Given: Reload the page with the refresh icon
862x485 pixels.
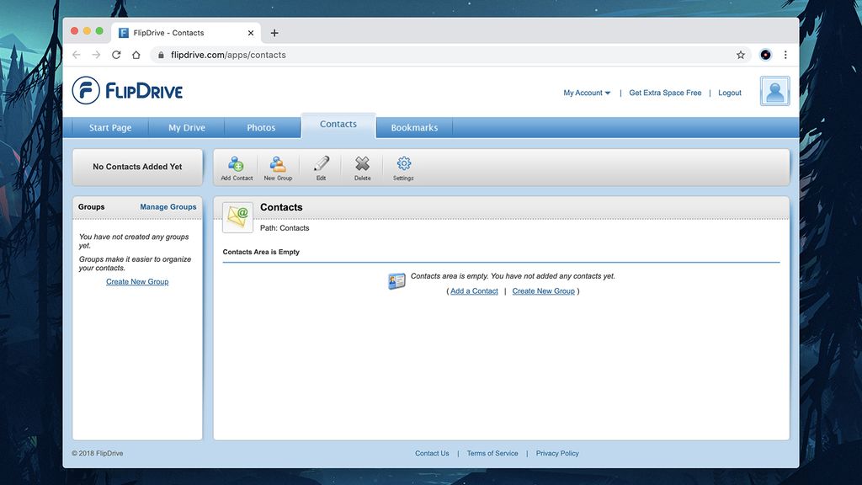Looking at the screenshot, I should click(x=115, y=54).
